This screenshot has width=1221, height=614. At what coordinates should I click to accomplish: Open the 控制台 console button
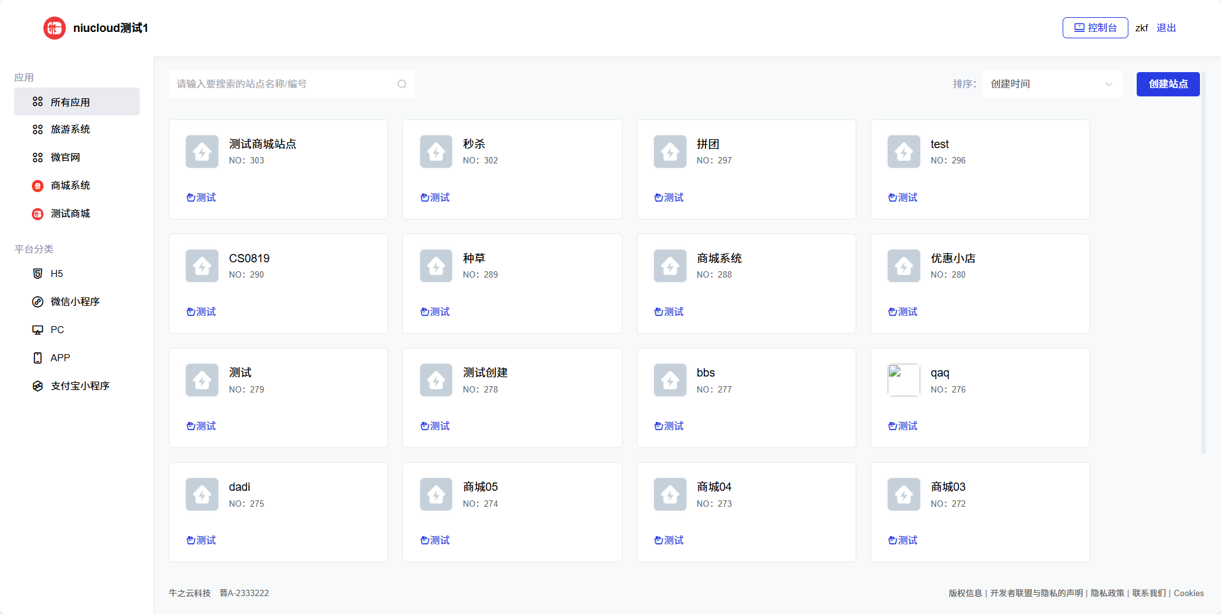[1095, 28]
